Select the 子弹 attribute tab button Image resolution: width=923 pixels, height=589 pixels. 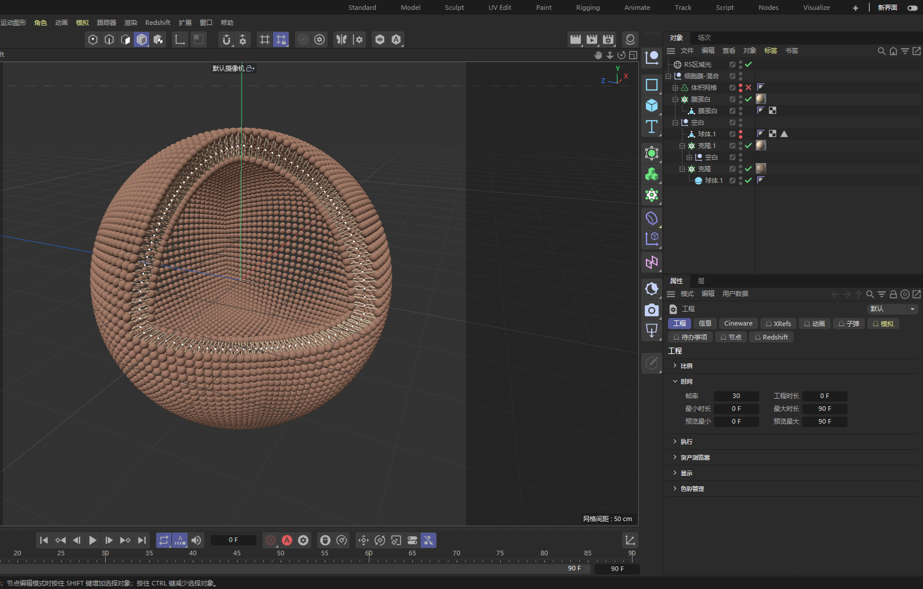(849, 323)
